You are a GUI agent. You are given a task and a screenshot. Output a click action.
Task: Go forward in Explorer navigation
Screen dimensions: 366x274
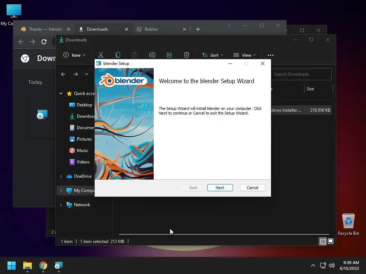coord(76,74)
